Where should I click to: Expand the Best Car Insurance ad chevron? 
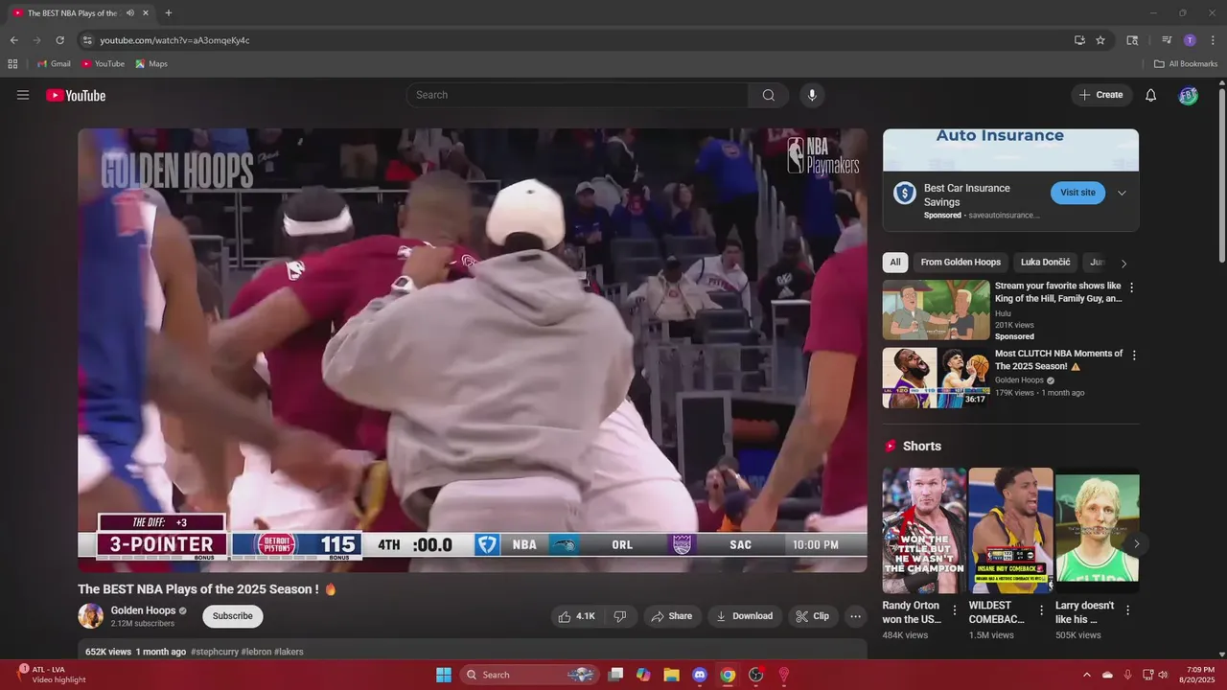click(x=1122, y=193)
